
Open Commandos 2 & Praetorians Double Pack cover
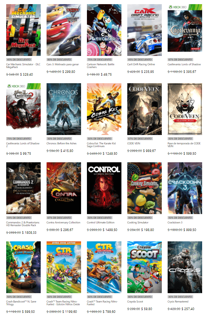pos(23,188)
